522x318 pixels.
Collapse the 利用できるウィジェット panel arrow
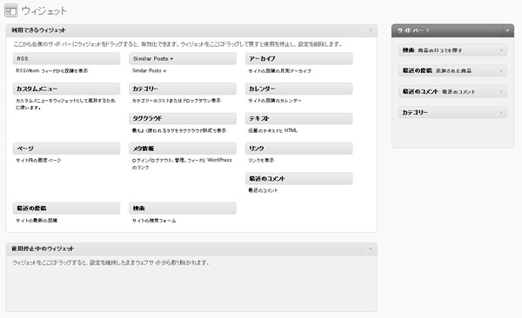click(x=371, y=30)
